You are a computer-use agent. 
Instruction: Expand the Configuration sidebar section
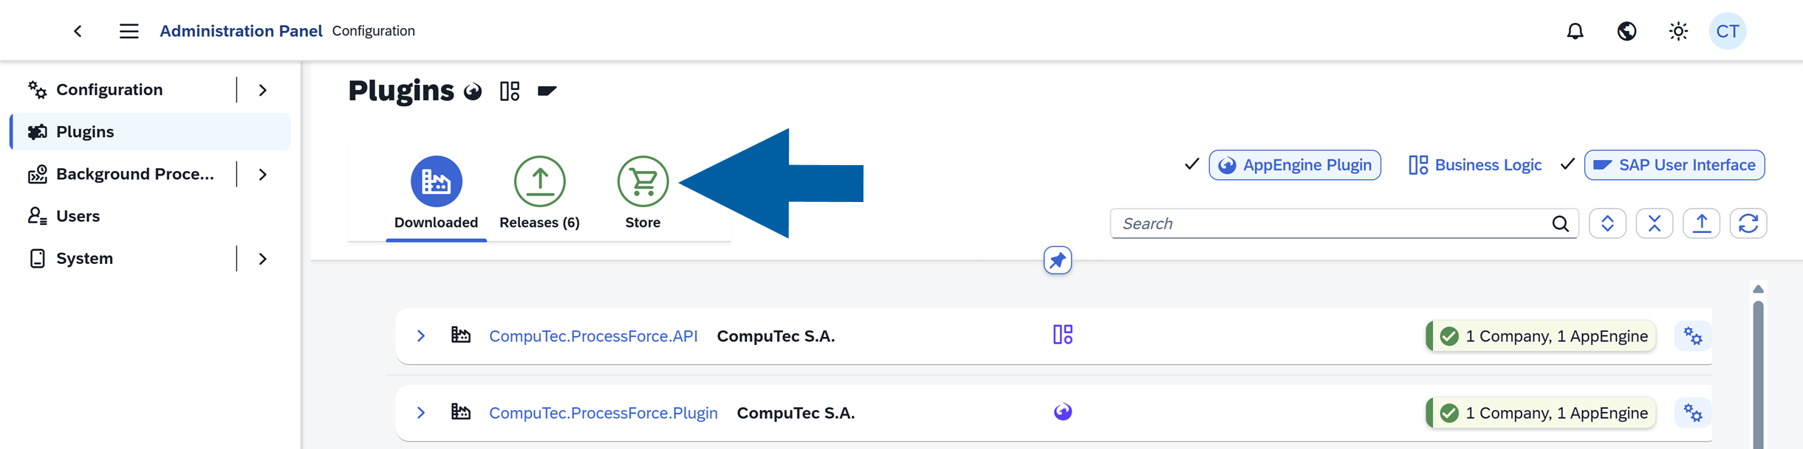(263, 90)
